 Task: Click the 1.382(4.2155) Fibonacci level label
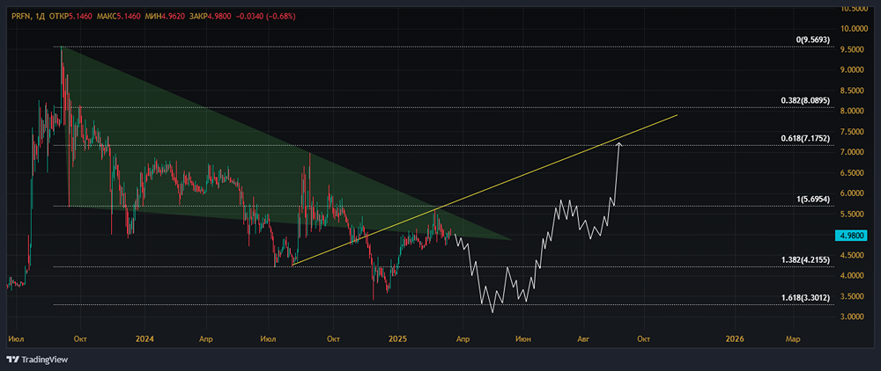(803, 260)
